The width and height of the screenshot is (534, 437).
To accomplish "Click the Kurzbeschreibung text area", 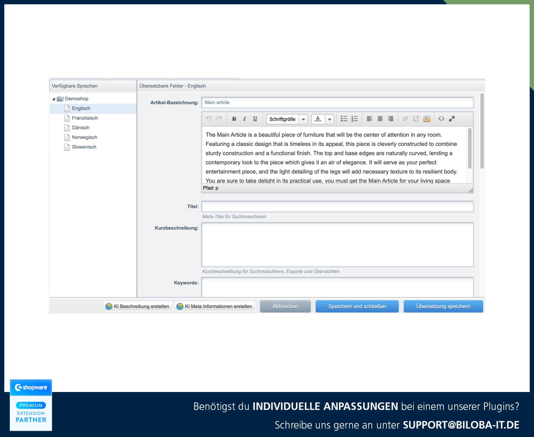I will point(337,245).
